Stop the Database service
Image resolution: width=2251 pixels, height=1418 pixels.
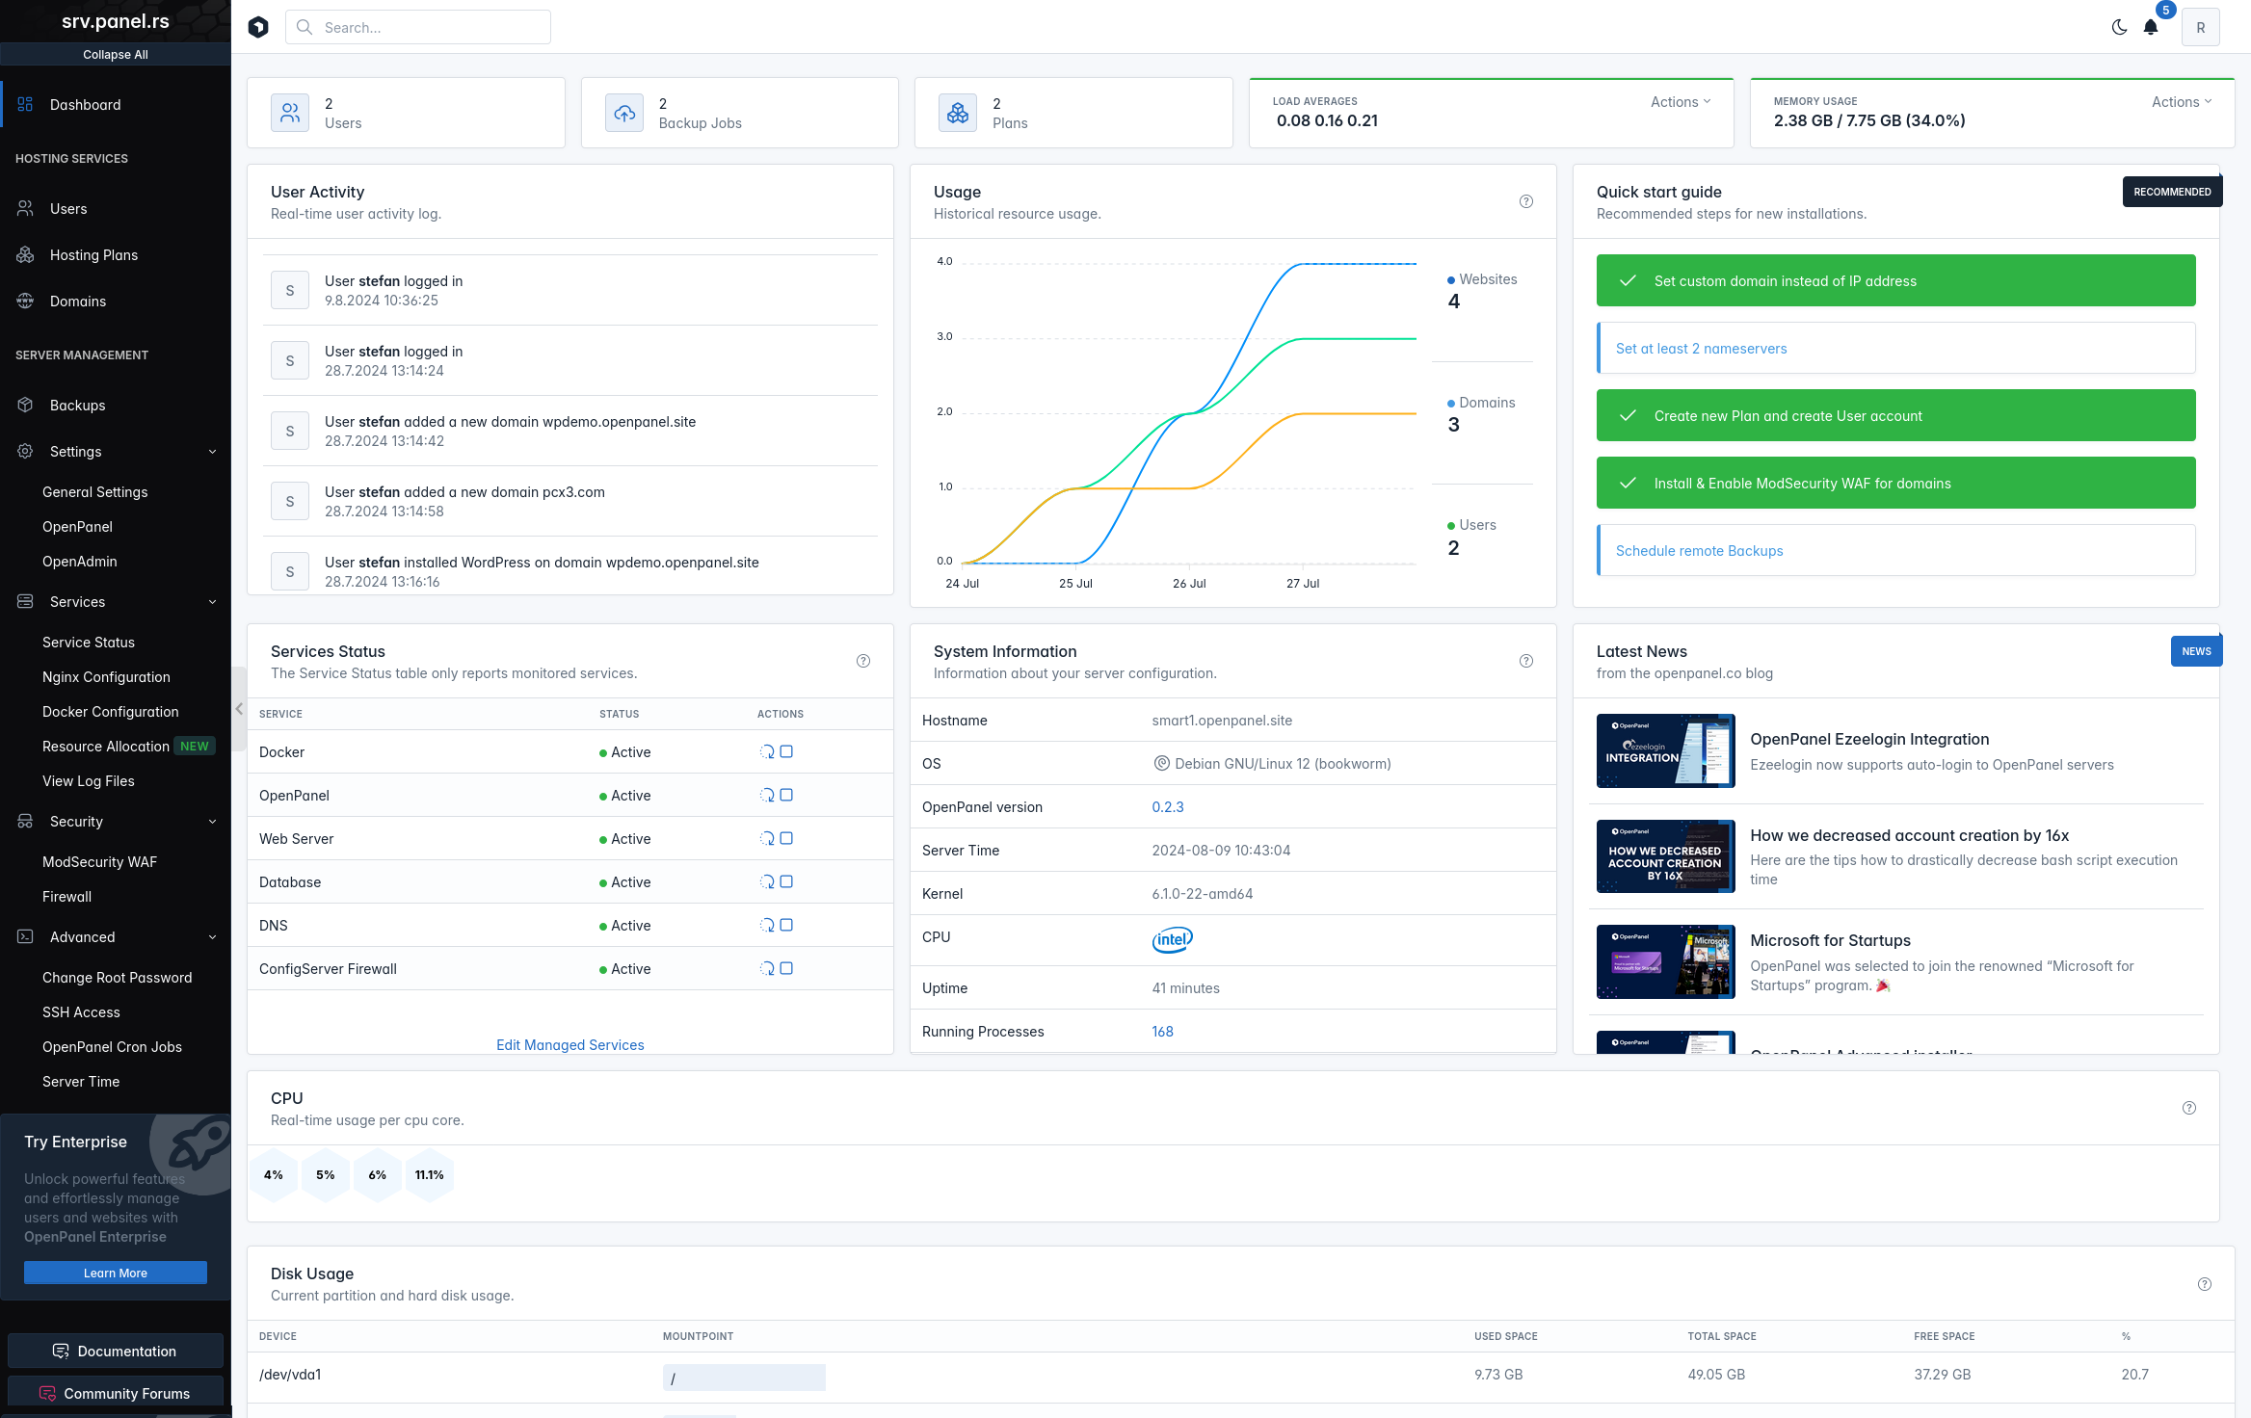pyautogui.click(x=786, y=881)
